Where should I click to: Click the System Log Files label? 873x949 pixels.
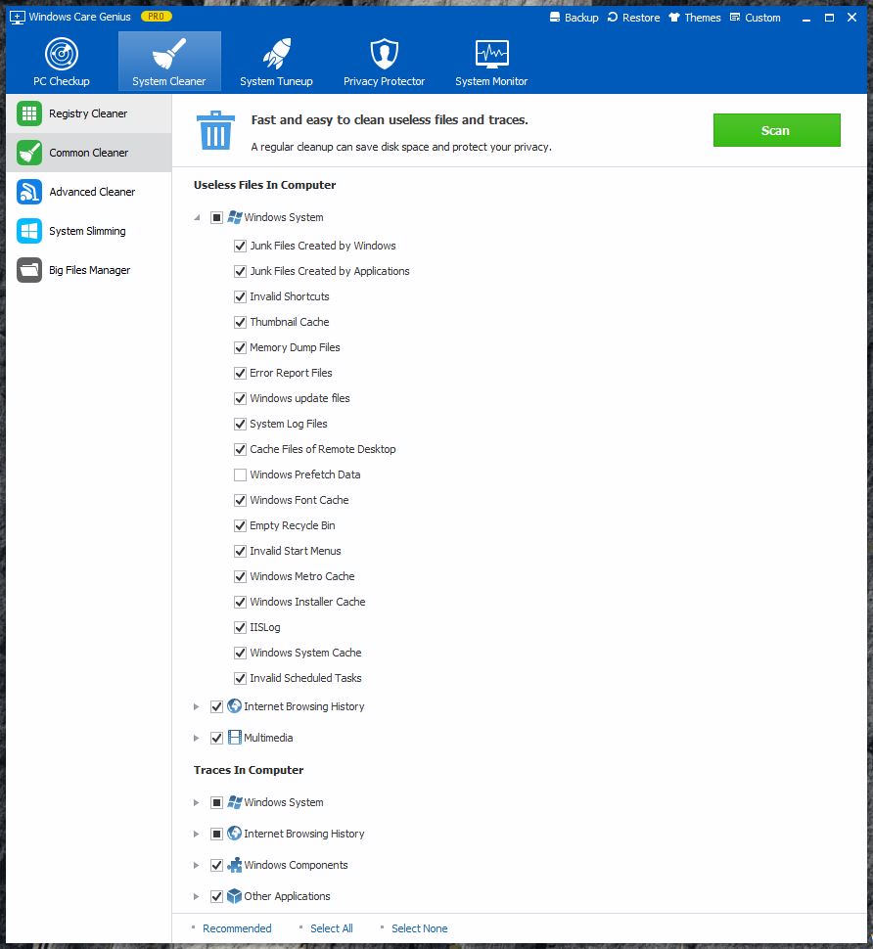(x=288, y=424)
